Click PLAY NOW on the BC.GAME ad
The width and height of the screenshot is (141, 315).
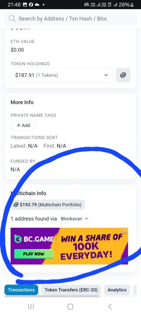point(34,254)
